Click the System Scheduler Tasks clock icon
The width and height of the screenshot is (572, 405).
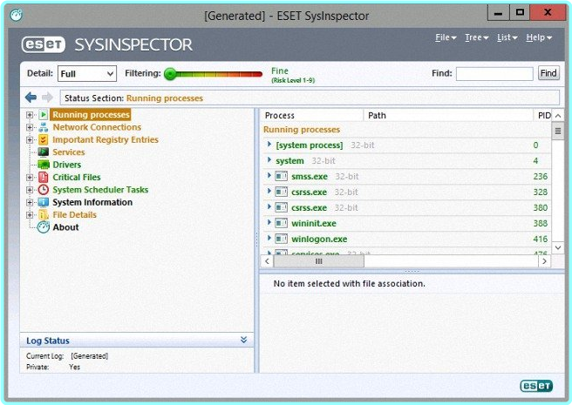[43, 190]
